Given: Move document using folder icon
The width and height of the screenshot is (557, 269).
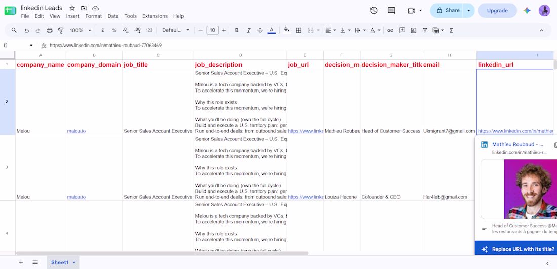Looking at the screenshot, I should coord(84,8).
